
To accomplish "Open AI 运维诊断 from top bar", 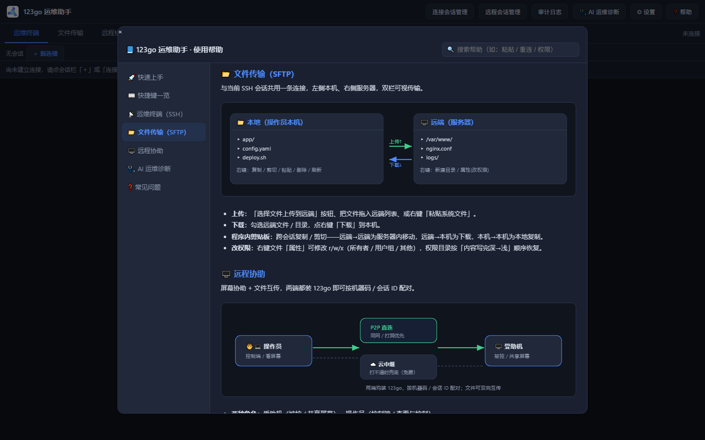I will click(x=599, y=12).
